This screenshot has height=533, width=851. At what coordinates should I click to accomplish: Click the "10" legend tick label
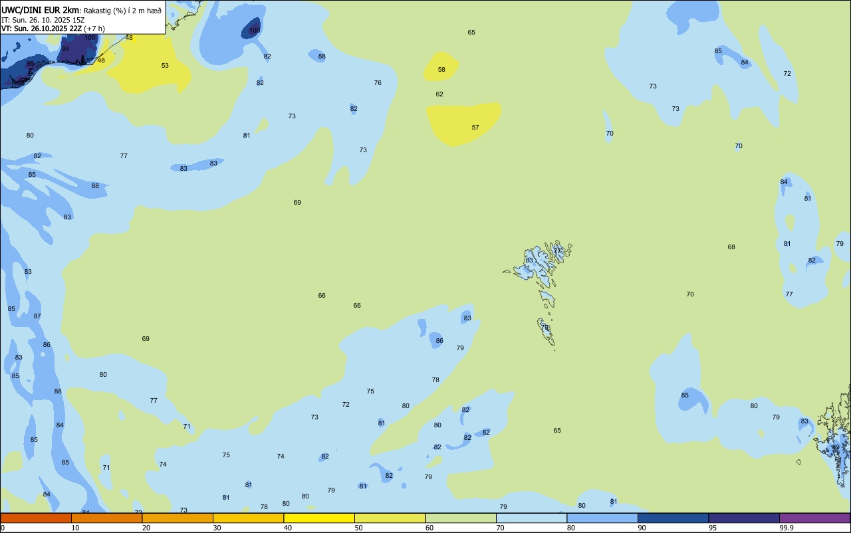tap(76, 528)
